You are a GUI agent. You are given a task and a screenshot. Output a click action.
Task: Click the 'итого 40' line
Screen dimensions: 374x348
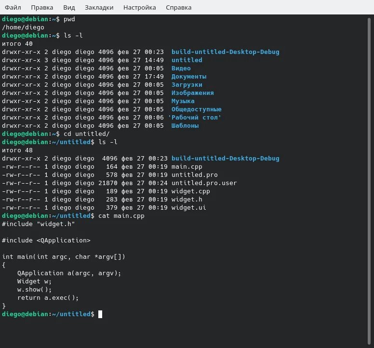pyautogui.click(x=17, y=44)
